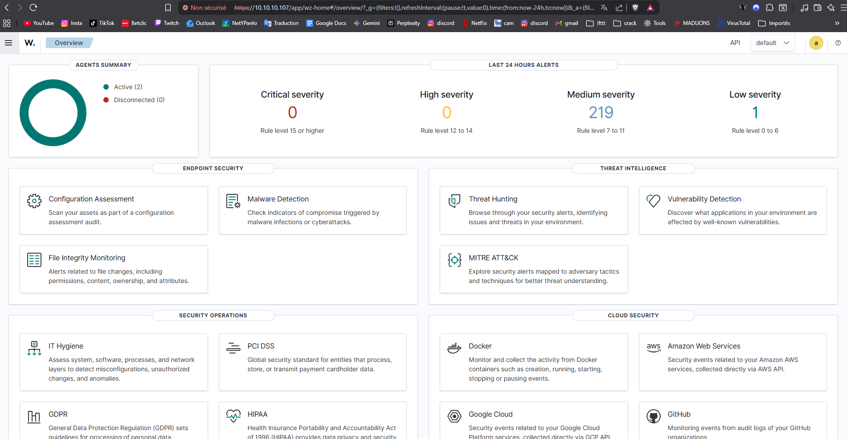This screenshot has height=439, width=847.
Task: Open the VirusTotal bookmark
Action: tap(734, 23)
